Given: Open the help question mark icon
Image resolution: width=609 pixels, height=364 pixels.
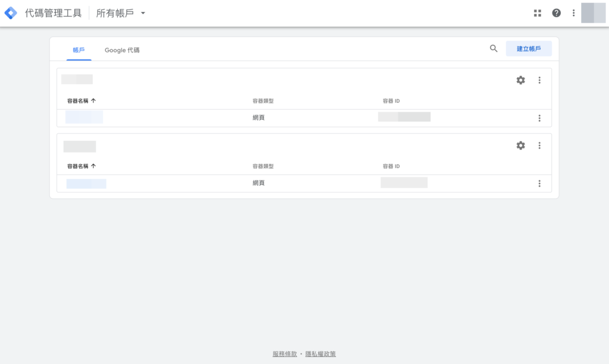Looking at the screenshot, I should pyautogui.click(x=556, y=13).
